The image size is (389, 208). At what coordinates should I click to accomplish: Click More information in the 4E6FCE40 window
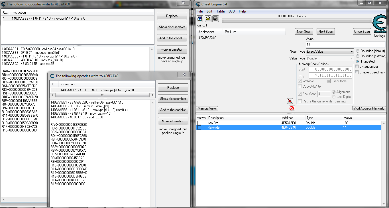point(173,121)
